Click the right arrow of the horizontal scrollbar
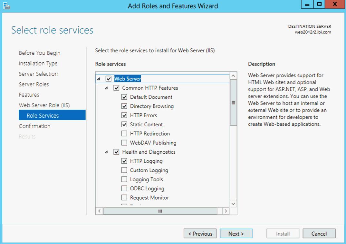 (226, 211)
